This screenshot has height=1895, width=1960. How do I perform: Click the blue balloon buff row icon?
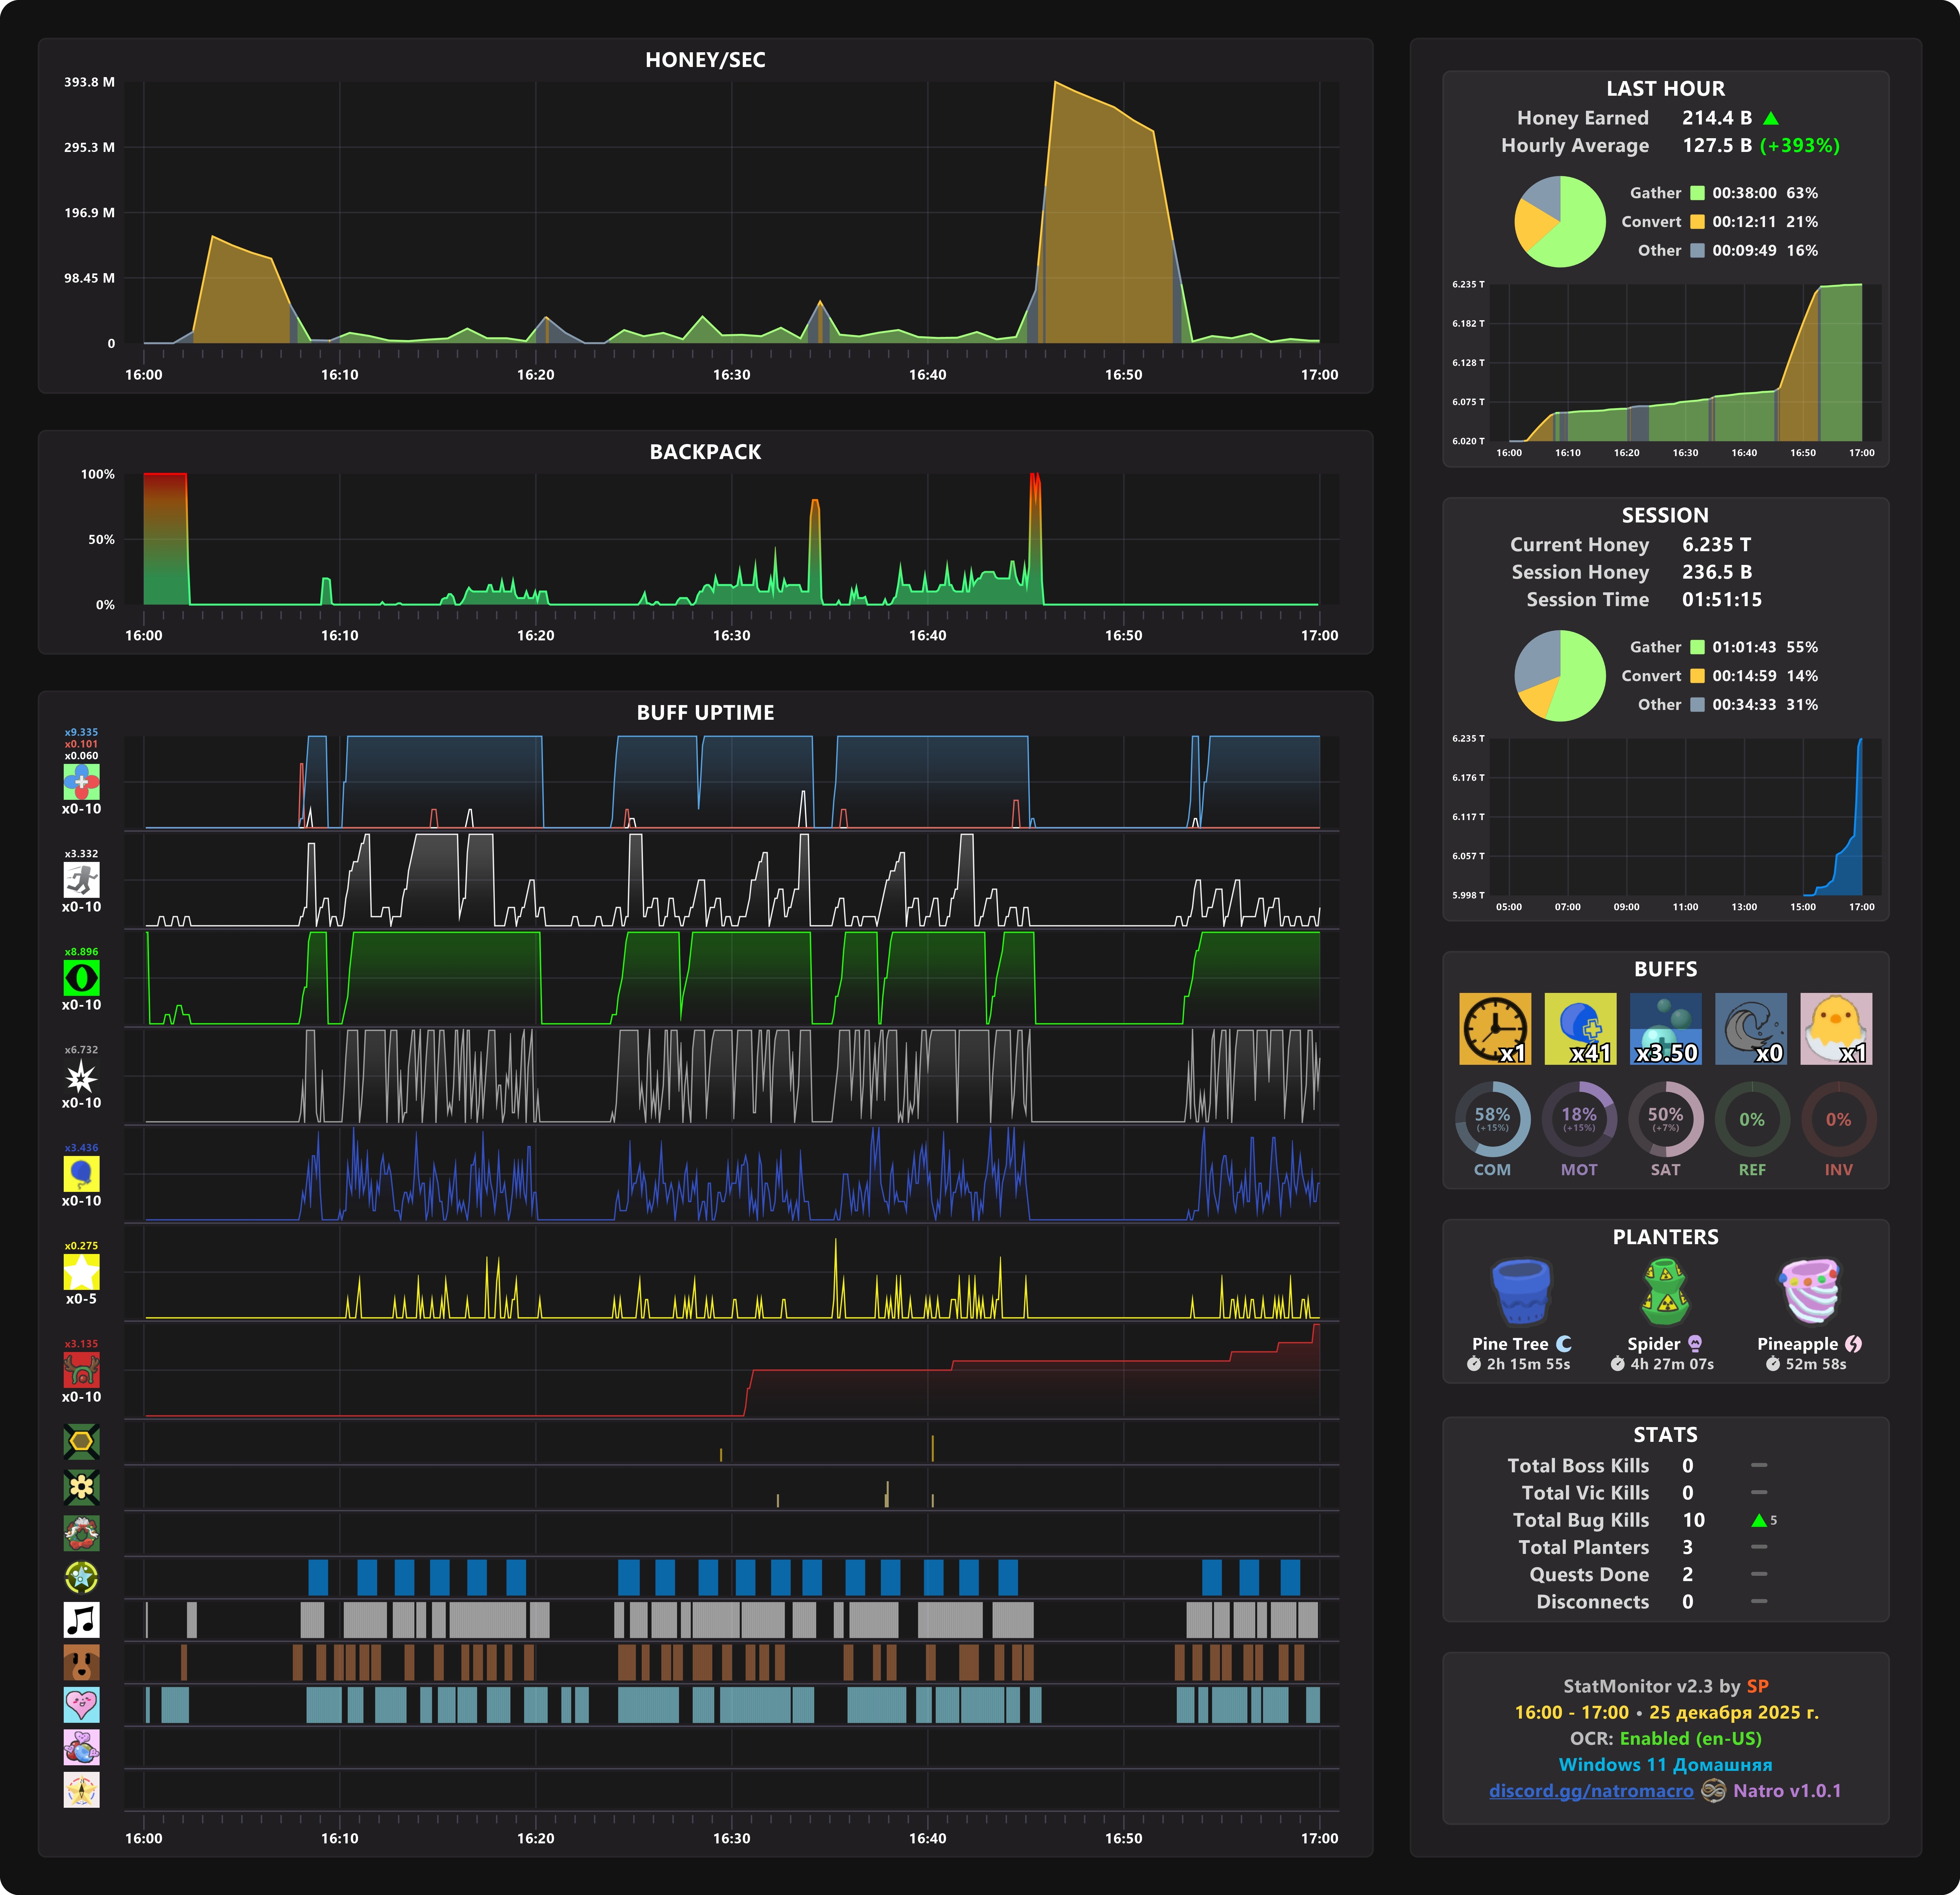click(81, 1174)
